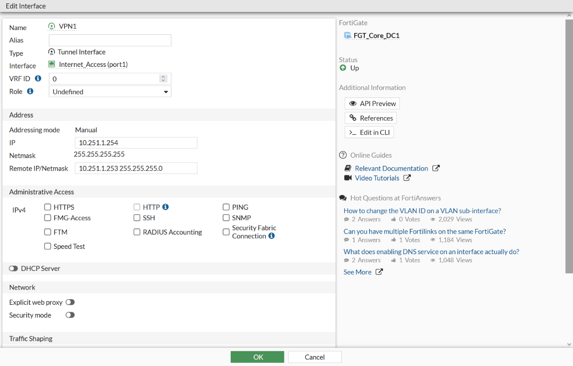Click the FortiGate device icon beside FGT_Core_DC1

(348, 35)
